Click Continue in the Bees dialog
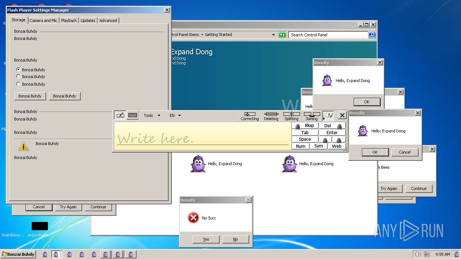The width and height of the screenshot is (461, 259). click(x=419, y=188)
